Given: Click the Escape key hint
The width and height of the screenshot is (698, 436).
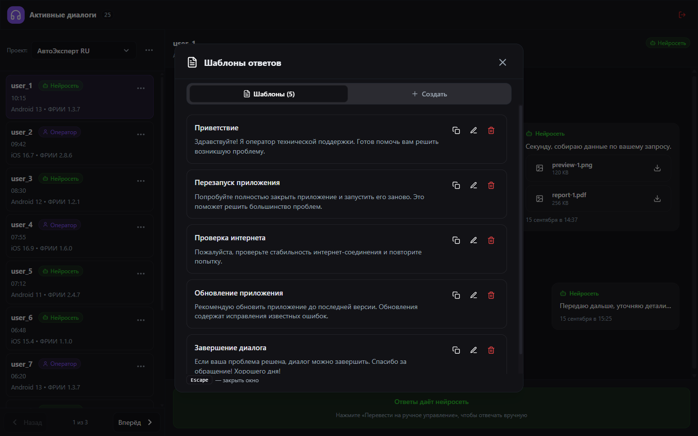Looking at the screenshot, I should tap(199, 380).
